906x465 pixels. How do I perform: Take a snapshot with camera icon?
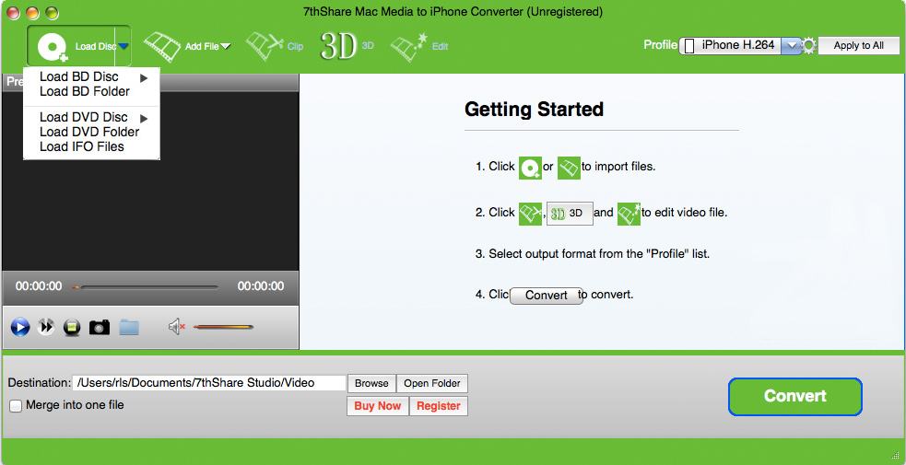(x=100, y=328)
